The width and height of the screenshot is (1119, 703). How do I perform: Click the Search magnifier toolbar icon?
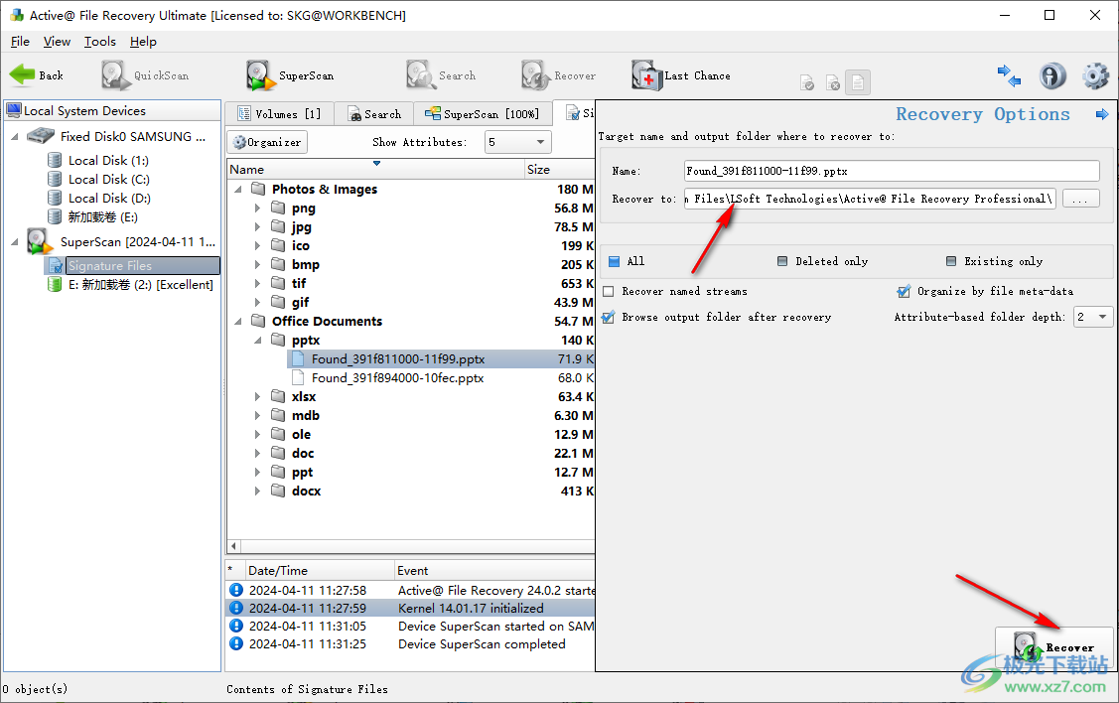pyautogui.click(x=421, y=75)
